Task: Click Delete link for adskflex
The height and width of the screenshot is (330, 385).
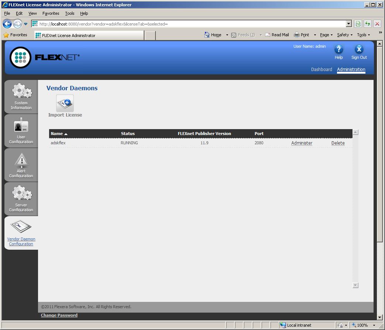Action: click(x=338, y=143)
